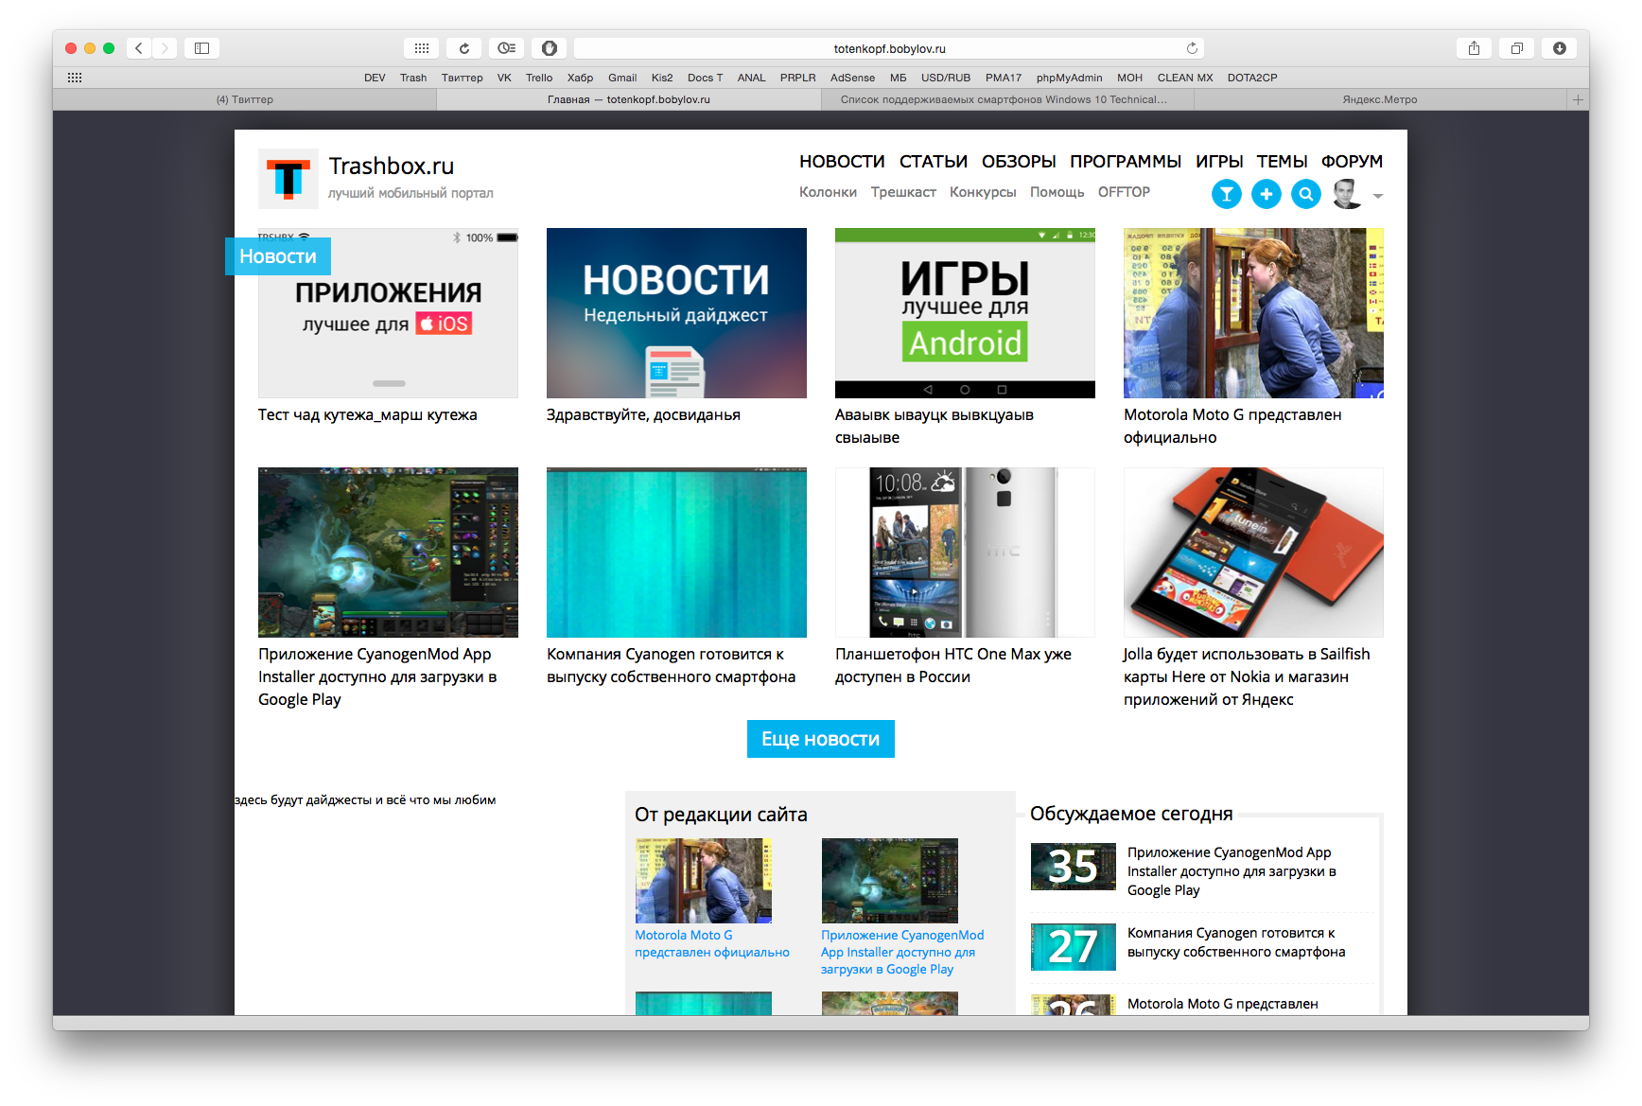The width and height of the screenshot is (1642, 1106).
Task: Open the Помощь submenu link
Action: [x=1057, y=192]
